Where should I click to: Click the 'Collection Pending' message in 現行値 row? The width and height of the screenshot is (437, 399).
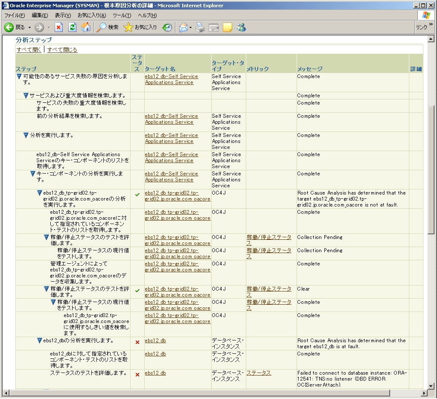(320, 250)
